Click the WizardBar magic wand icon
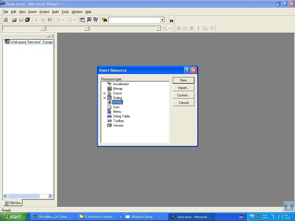 (165, 28)
